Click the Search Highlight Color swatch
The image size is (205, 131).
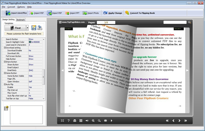[x=30, y=42]
